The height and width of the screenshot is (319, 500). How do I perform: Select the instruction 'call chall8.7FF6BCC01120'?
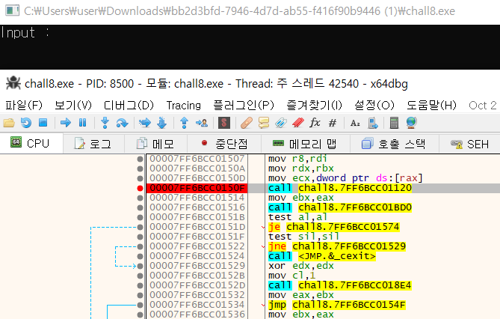point(340,188)
